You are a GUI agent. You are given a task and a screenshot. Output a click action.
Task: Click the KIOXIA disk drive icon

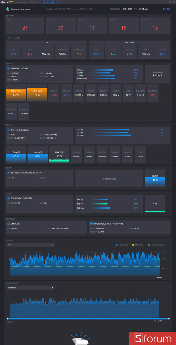point(9,198)
